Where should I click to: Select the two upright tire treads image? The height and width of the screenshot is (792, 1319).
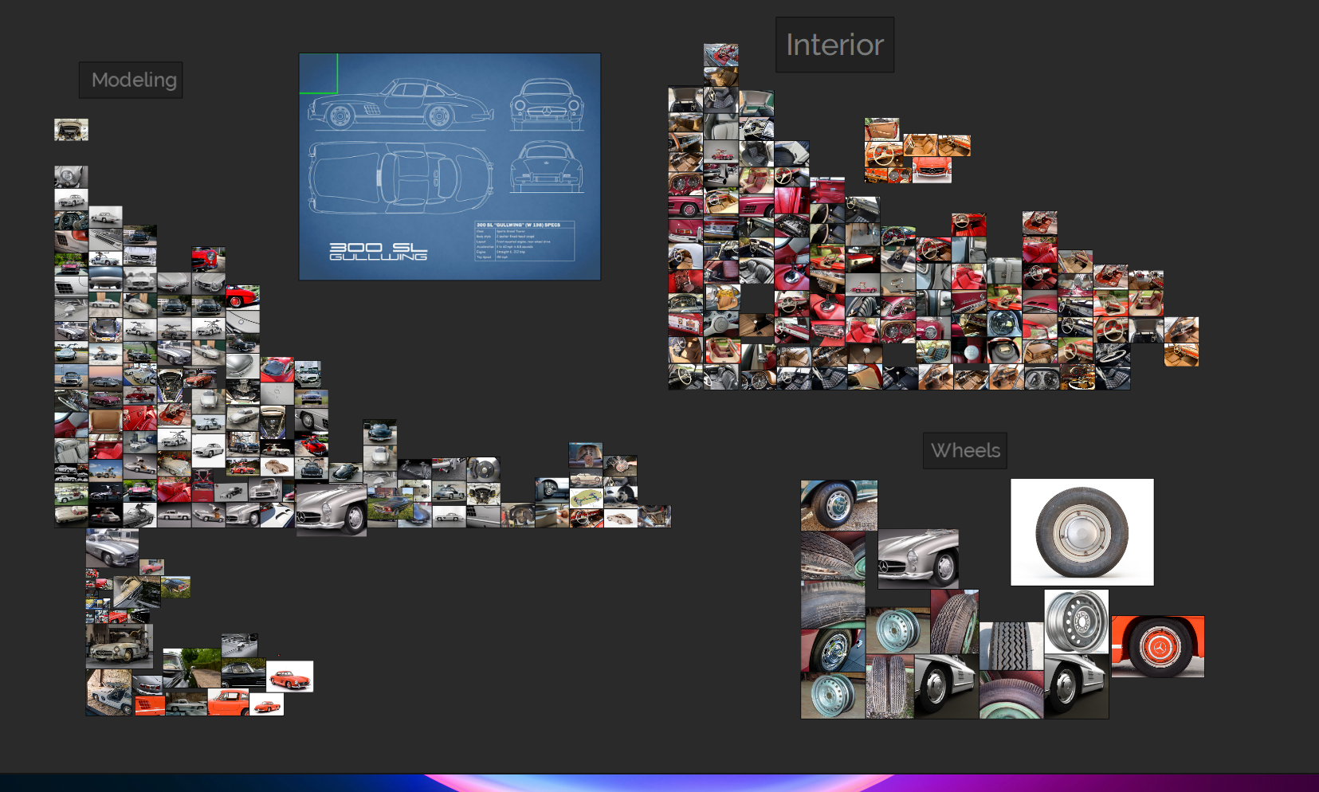pos(889,687)
